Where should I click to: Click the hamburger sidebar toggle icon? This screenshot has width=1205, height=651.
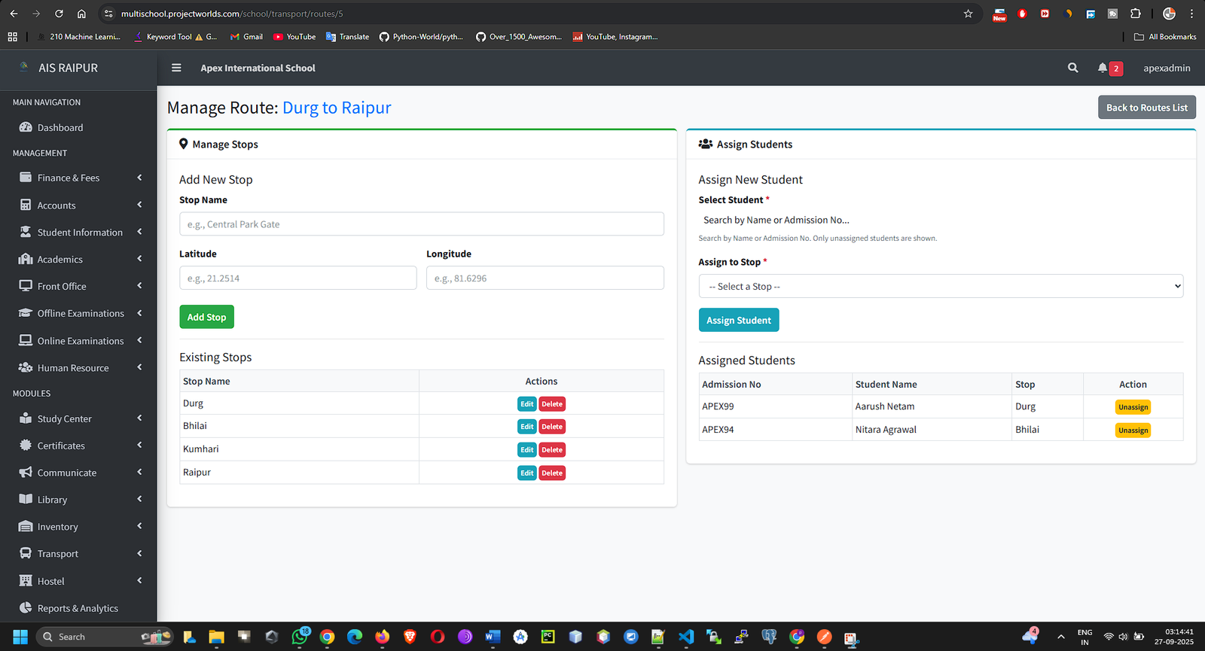pos(176,68)
